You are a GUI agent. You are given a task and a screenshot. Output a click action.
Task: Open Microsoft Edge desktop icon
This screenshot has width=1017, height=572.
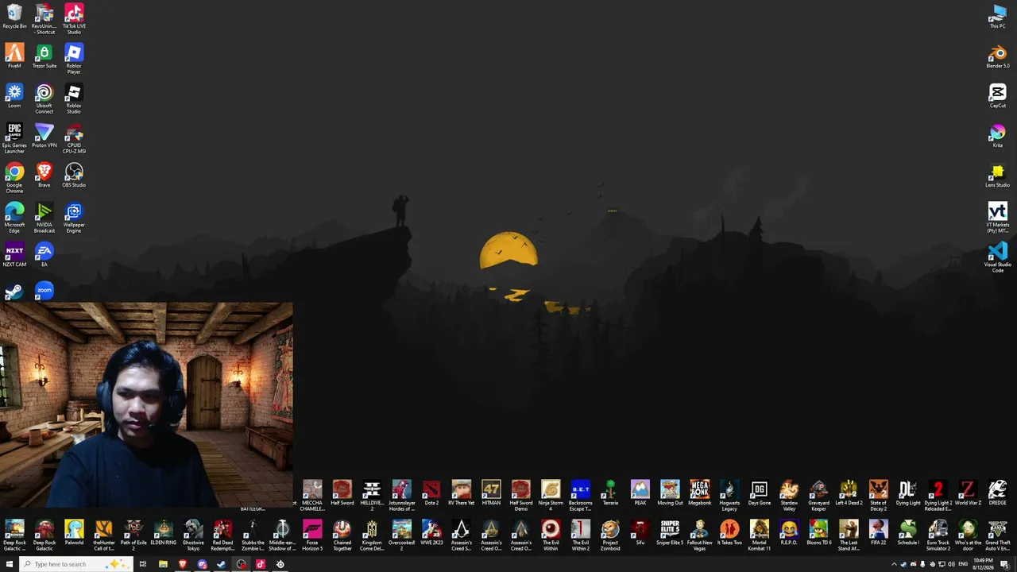14,218
